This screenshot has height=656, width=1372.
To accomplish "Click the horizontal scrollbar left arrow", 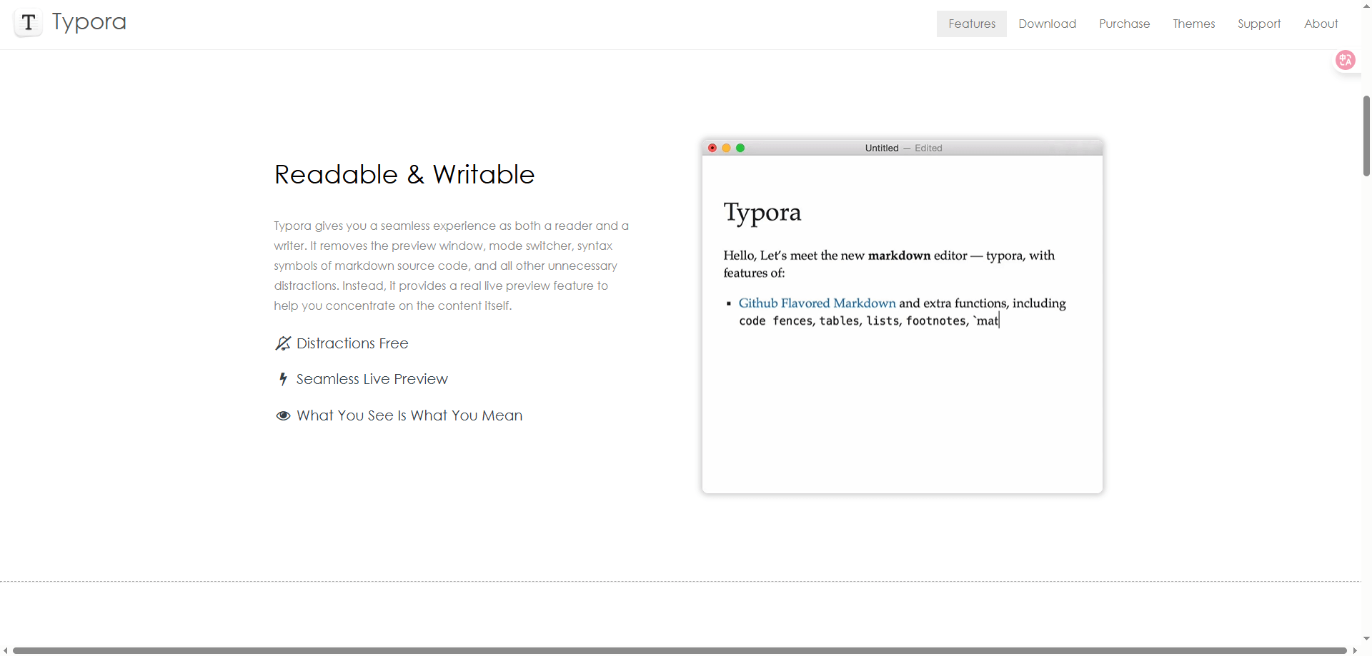I will tap(6, 650).
